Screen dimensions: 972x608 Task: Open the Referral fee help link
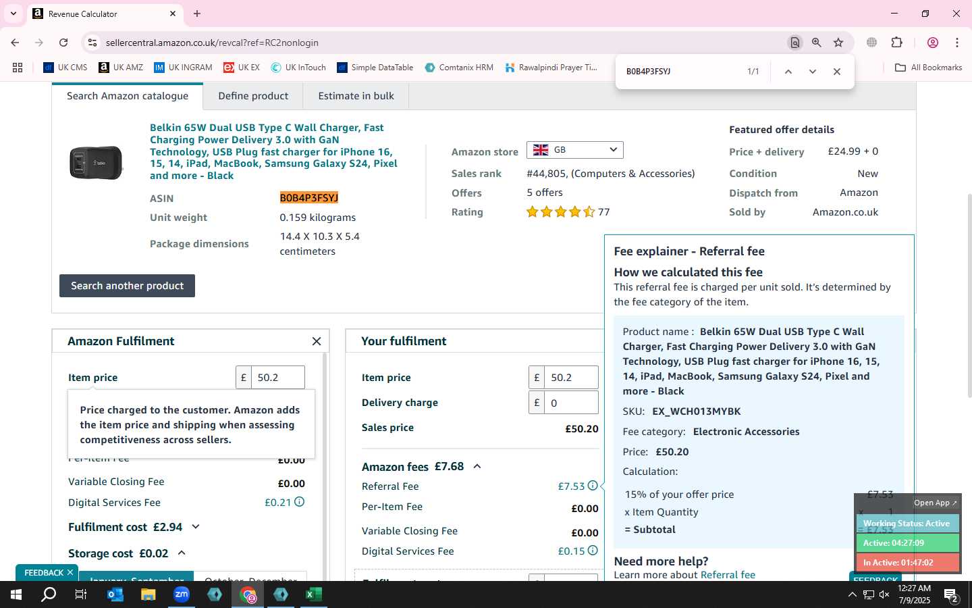click(728, 575)
